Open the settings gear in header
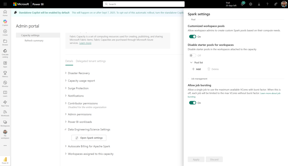 pos(251,4)
